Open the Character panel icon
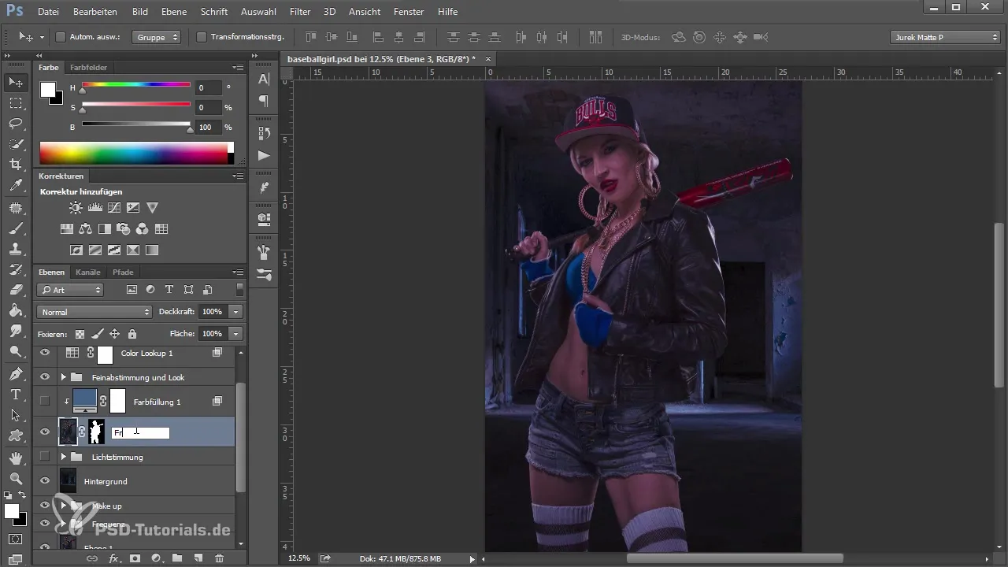 point(264,79)
